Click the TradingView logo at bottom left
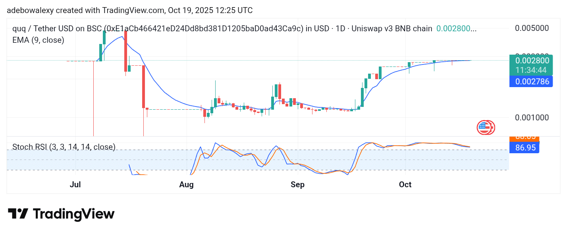Viewport: 567px width, 234px height. coord(61,214)
